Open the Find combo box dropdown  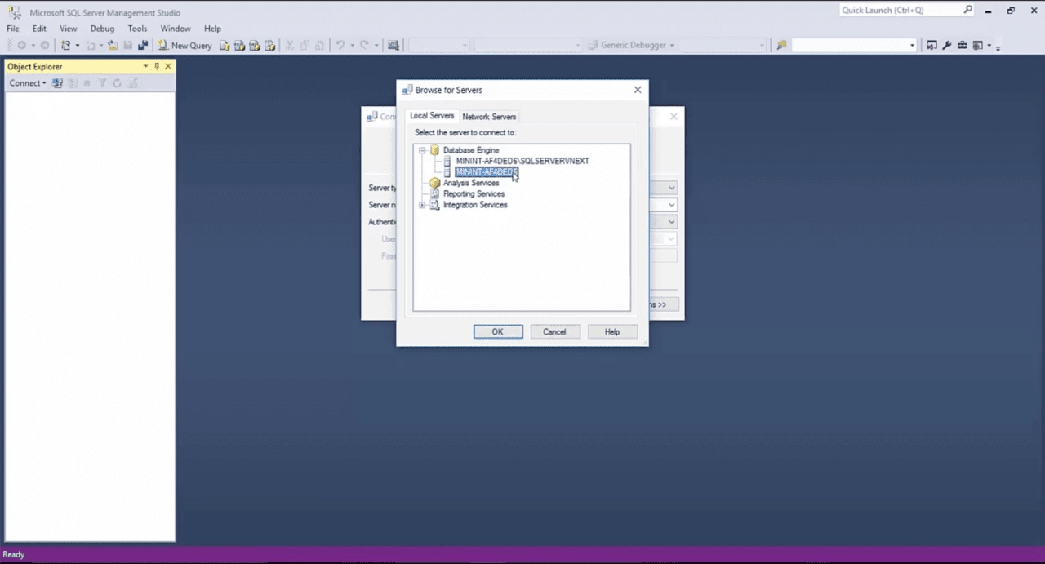pyautogui.click(x=912, y=46)
